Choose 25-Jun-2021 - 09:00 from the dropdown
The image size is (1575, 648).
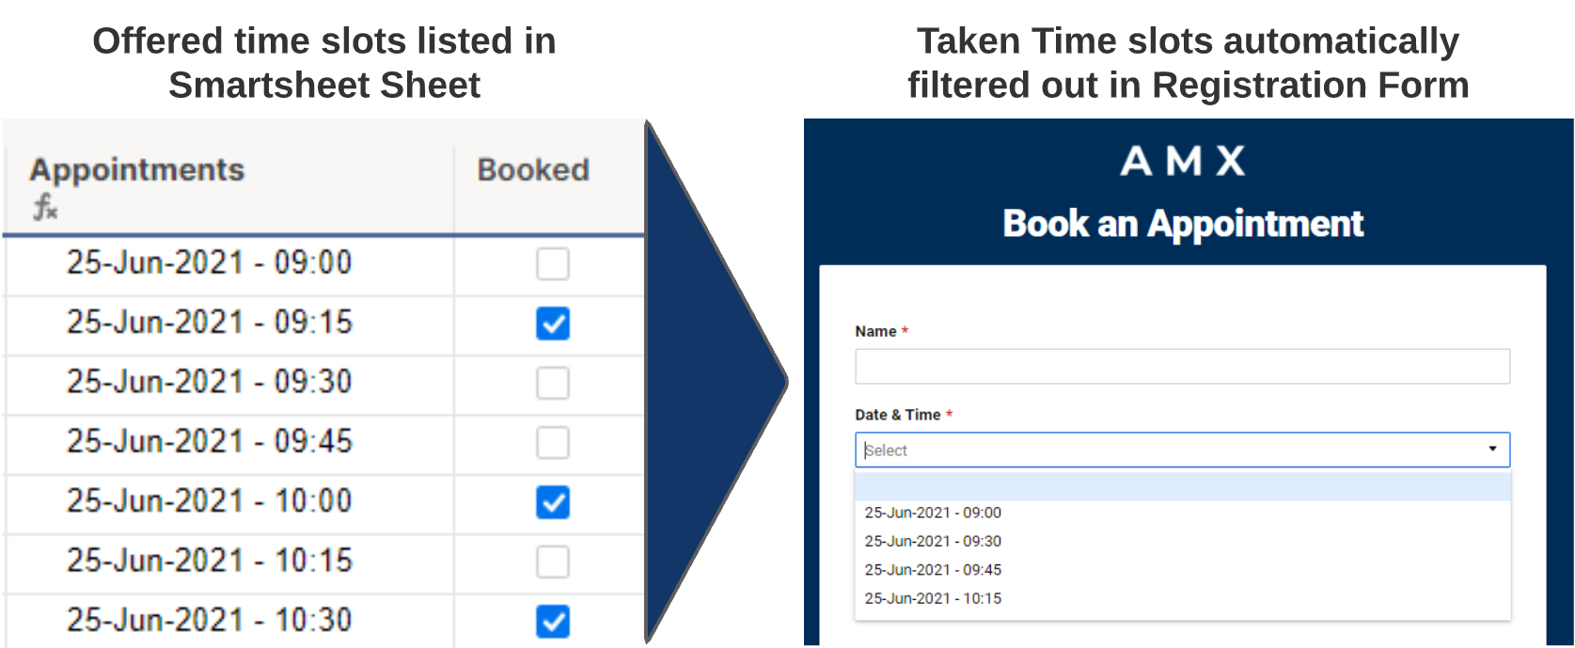[933, 513]
